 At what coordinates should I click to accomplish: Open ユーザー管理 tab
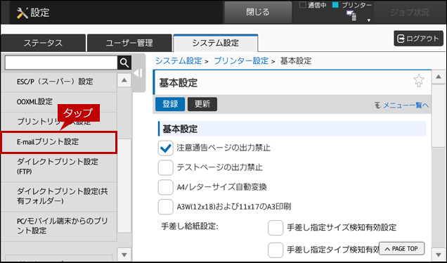[x=129, y=43]
